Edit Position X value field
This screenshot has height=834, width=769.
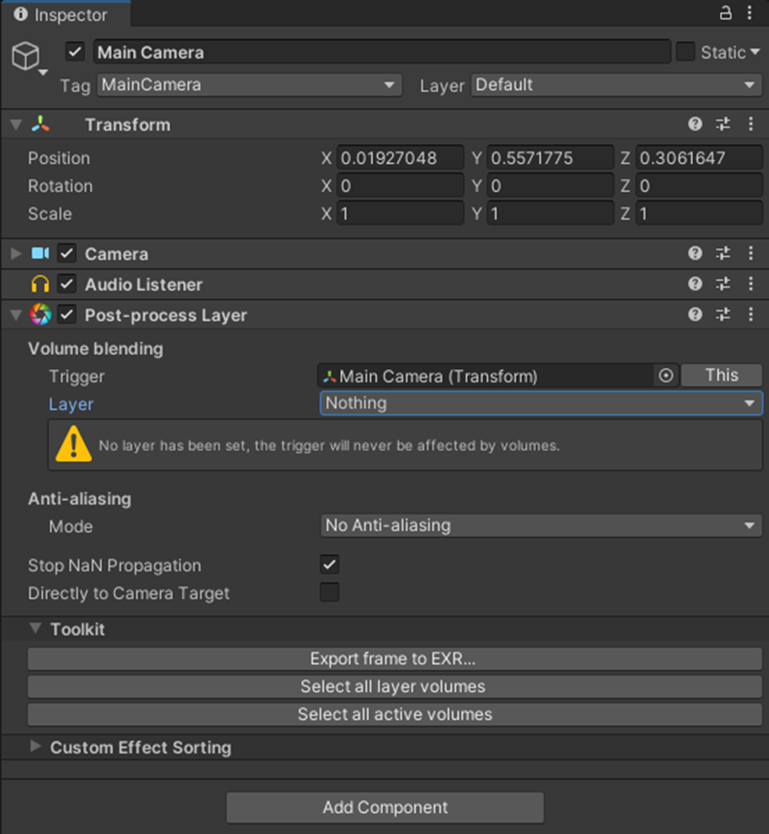click(400, 158)
